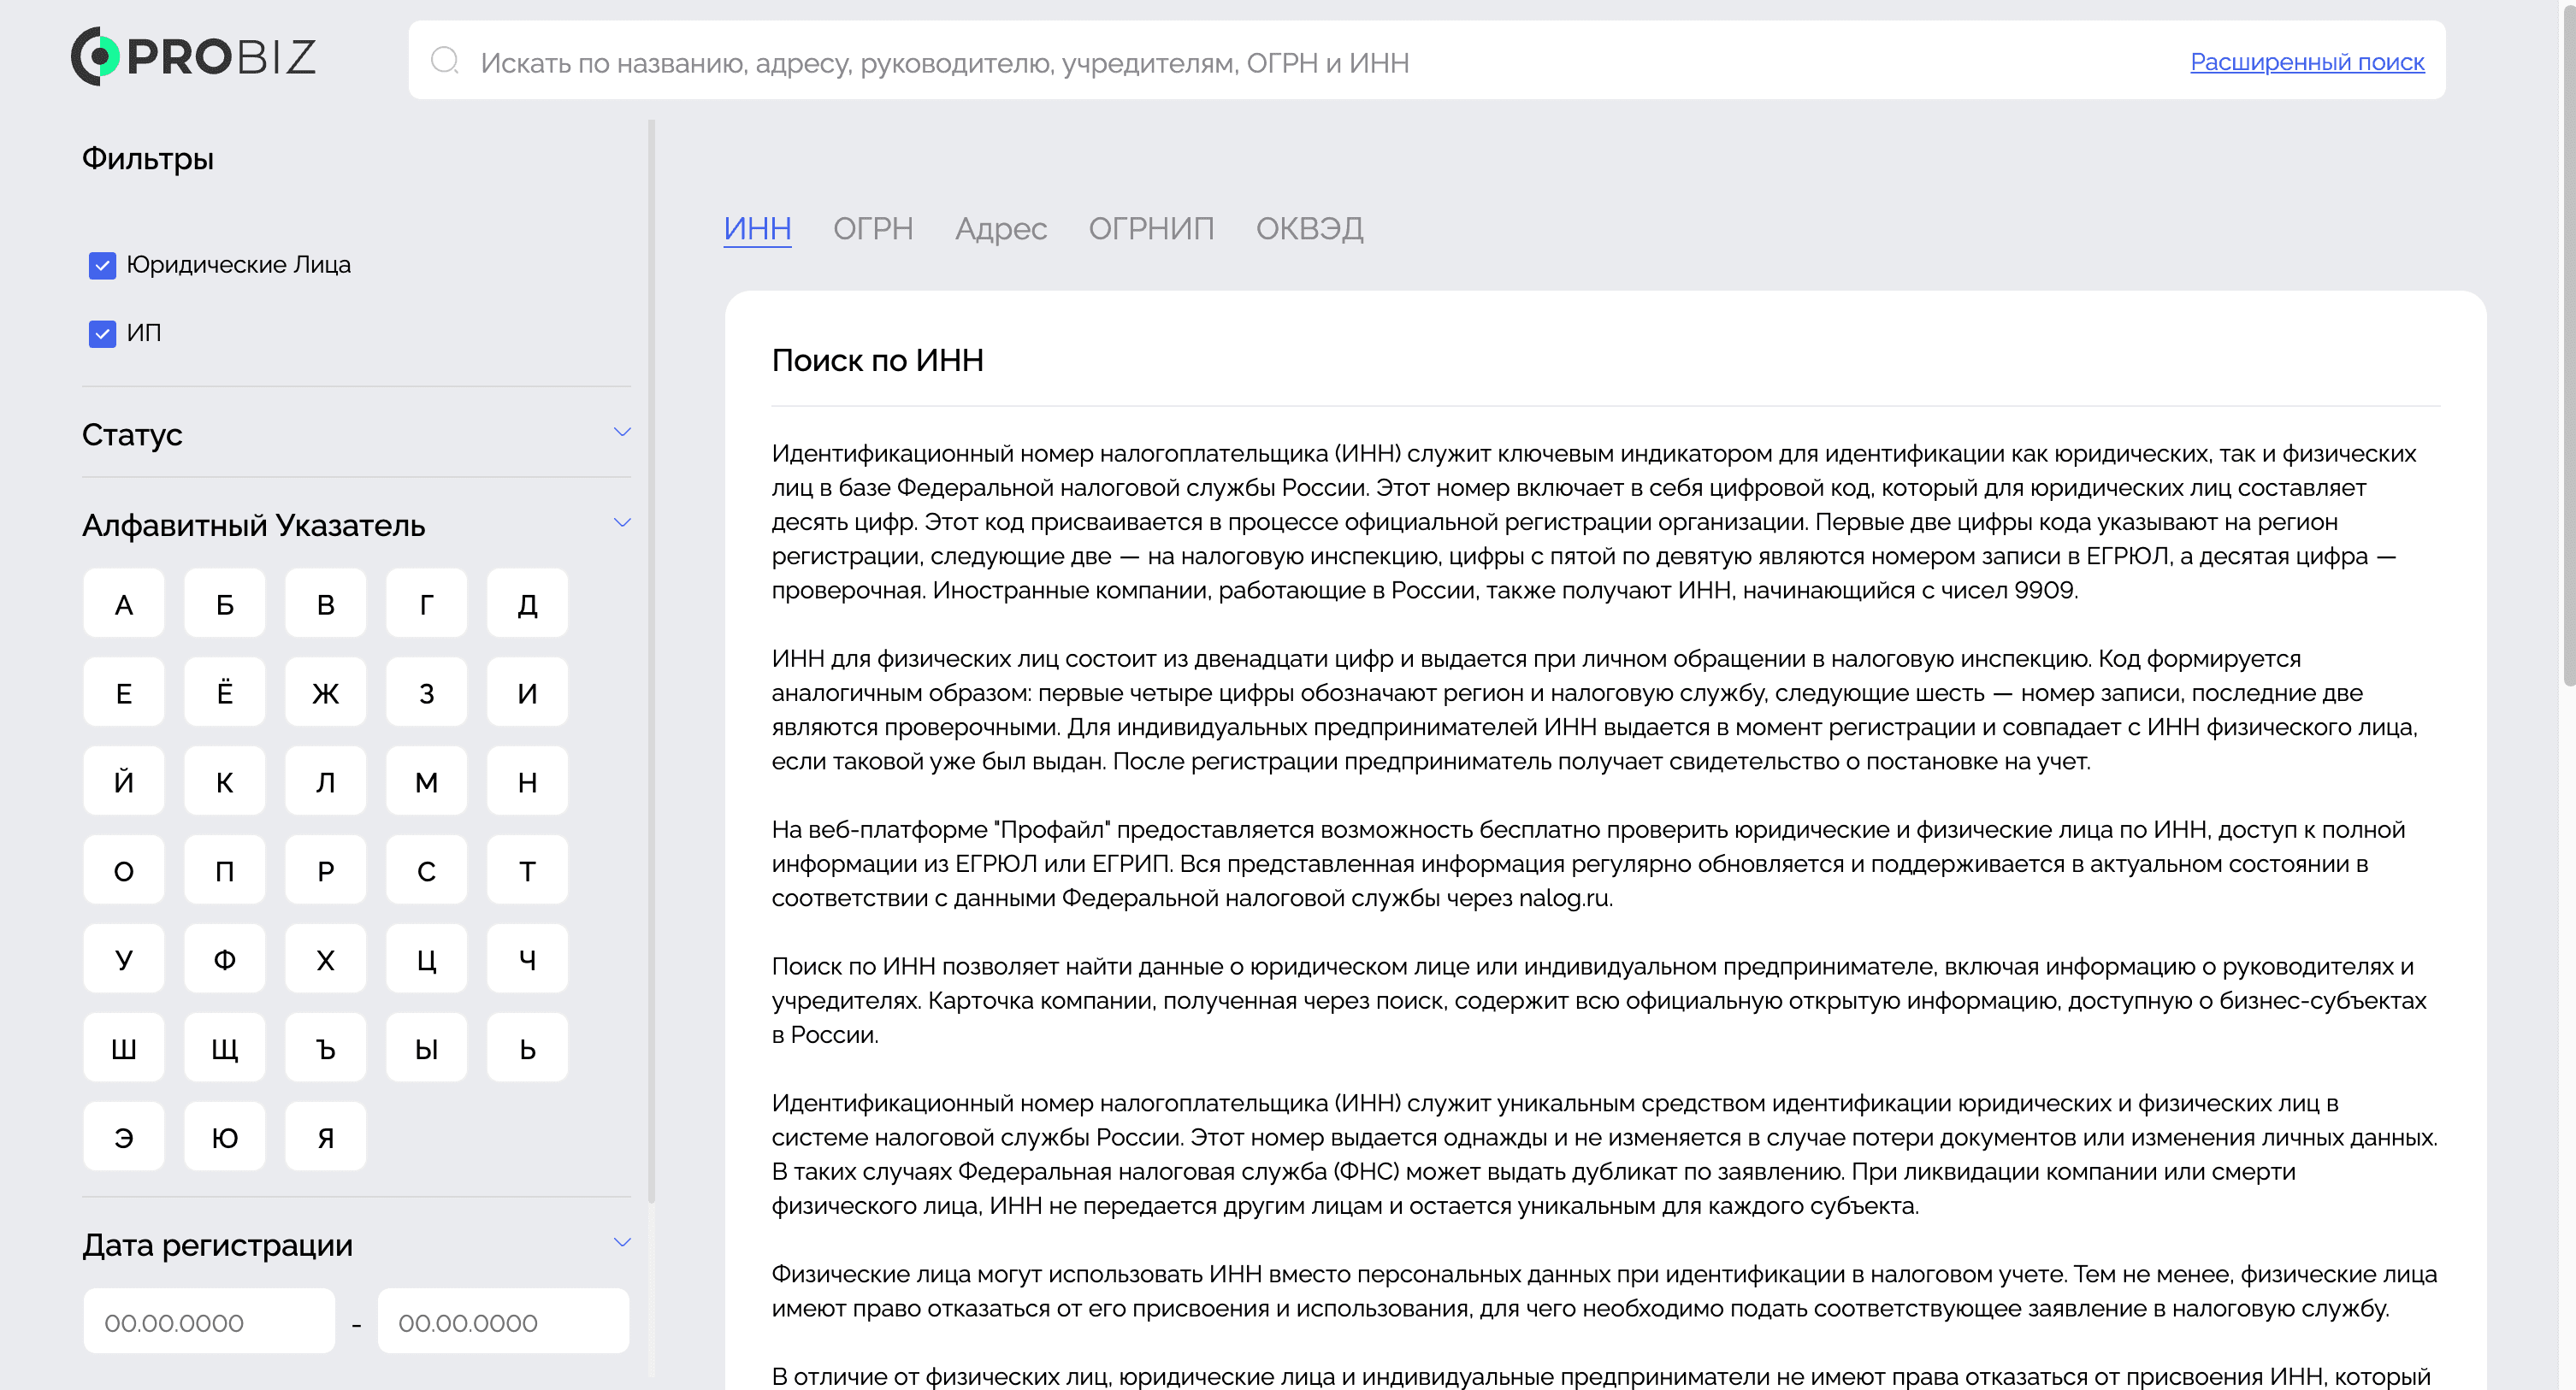Viewport: 2576px width, 1390px height.
Task: Open the ОКВЭД tab
Action: [1308, 229]
